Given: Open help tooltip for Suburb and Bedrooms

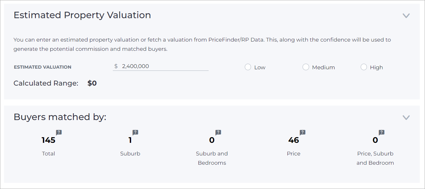Looking at the screenshot, I should pos(218,133).
